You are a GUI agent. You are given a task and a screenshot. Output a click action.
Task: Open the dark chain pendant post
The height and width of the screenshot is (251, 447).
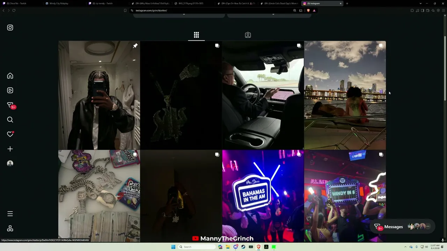tap(181, 95)
